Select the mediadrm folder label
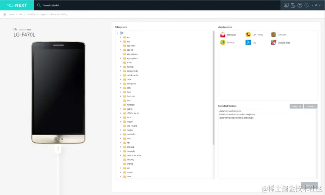 click(132, 134)
